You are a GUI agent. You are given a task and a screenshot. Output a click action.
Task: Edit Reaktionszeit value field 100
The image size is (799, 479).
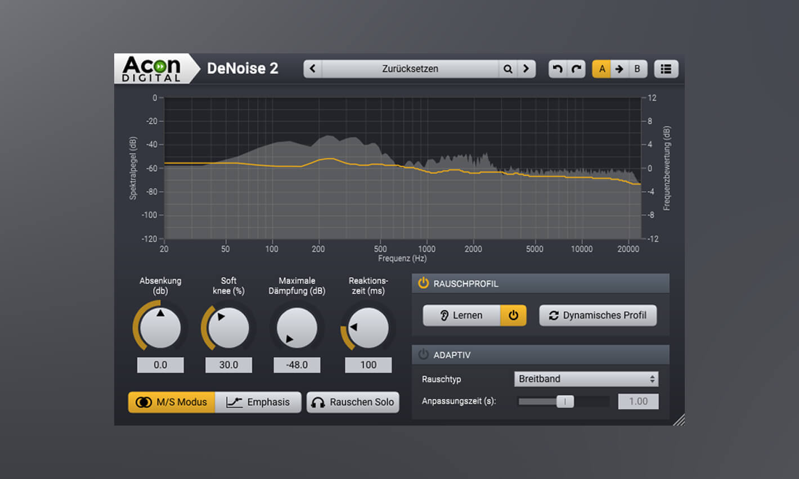[x=368, y=365]
